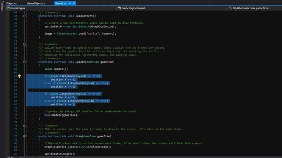
Task: Click 'Keys.D' in the first if statement
Action: pyautogui.click(x=81, y=76)
